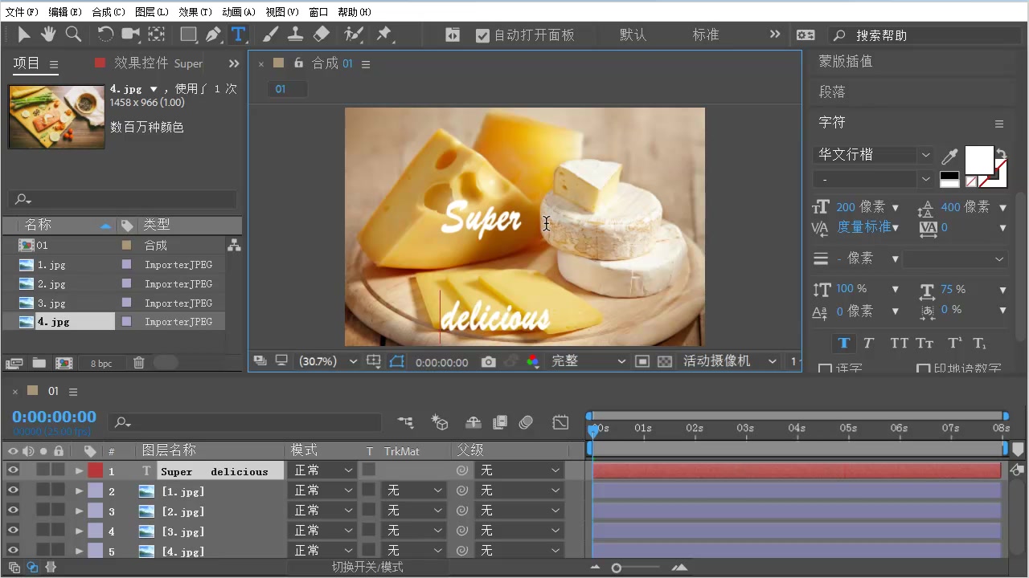This screenshot has height=578, width=1029.
Task: Switch to the 标准 workspace
Action: [706, 35]
